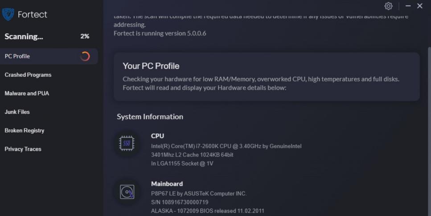Open Broken Registry section

coord(25,131)
